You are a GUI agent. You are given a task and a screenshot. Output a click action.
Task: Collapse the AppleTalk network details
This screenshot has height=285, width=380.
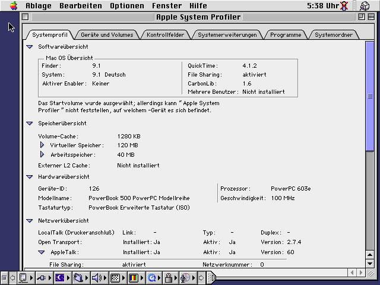42,252
